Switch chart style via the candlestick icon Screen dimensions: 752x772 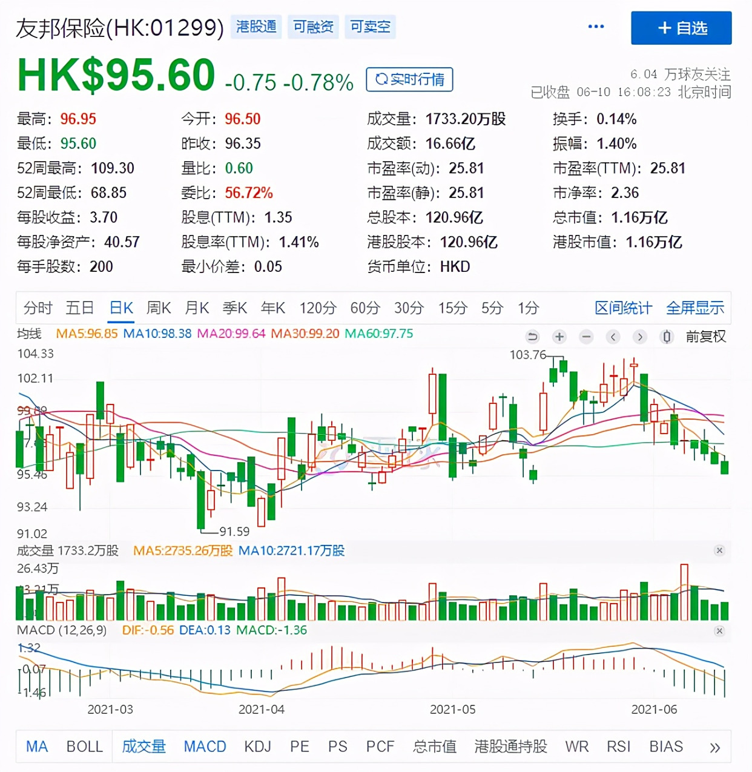point(667,337)
